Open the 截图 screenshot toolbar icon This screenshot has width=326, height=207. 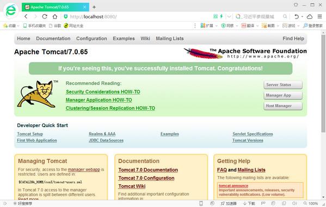tap(268, 26)
